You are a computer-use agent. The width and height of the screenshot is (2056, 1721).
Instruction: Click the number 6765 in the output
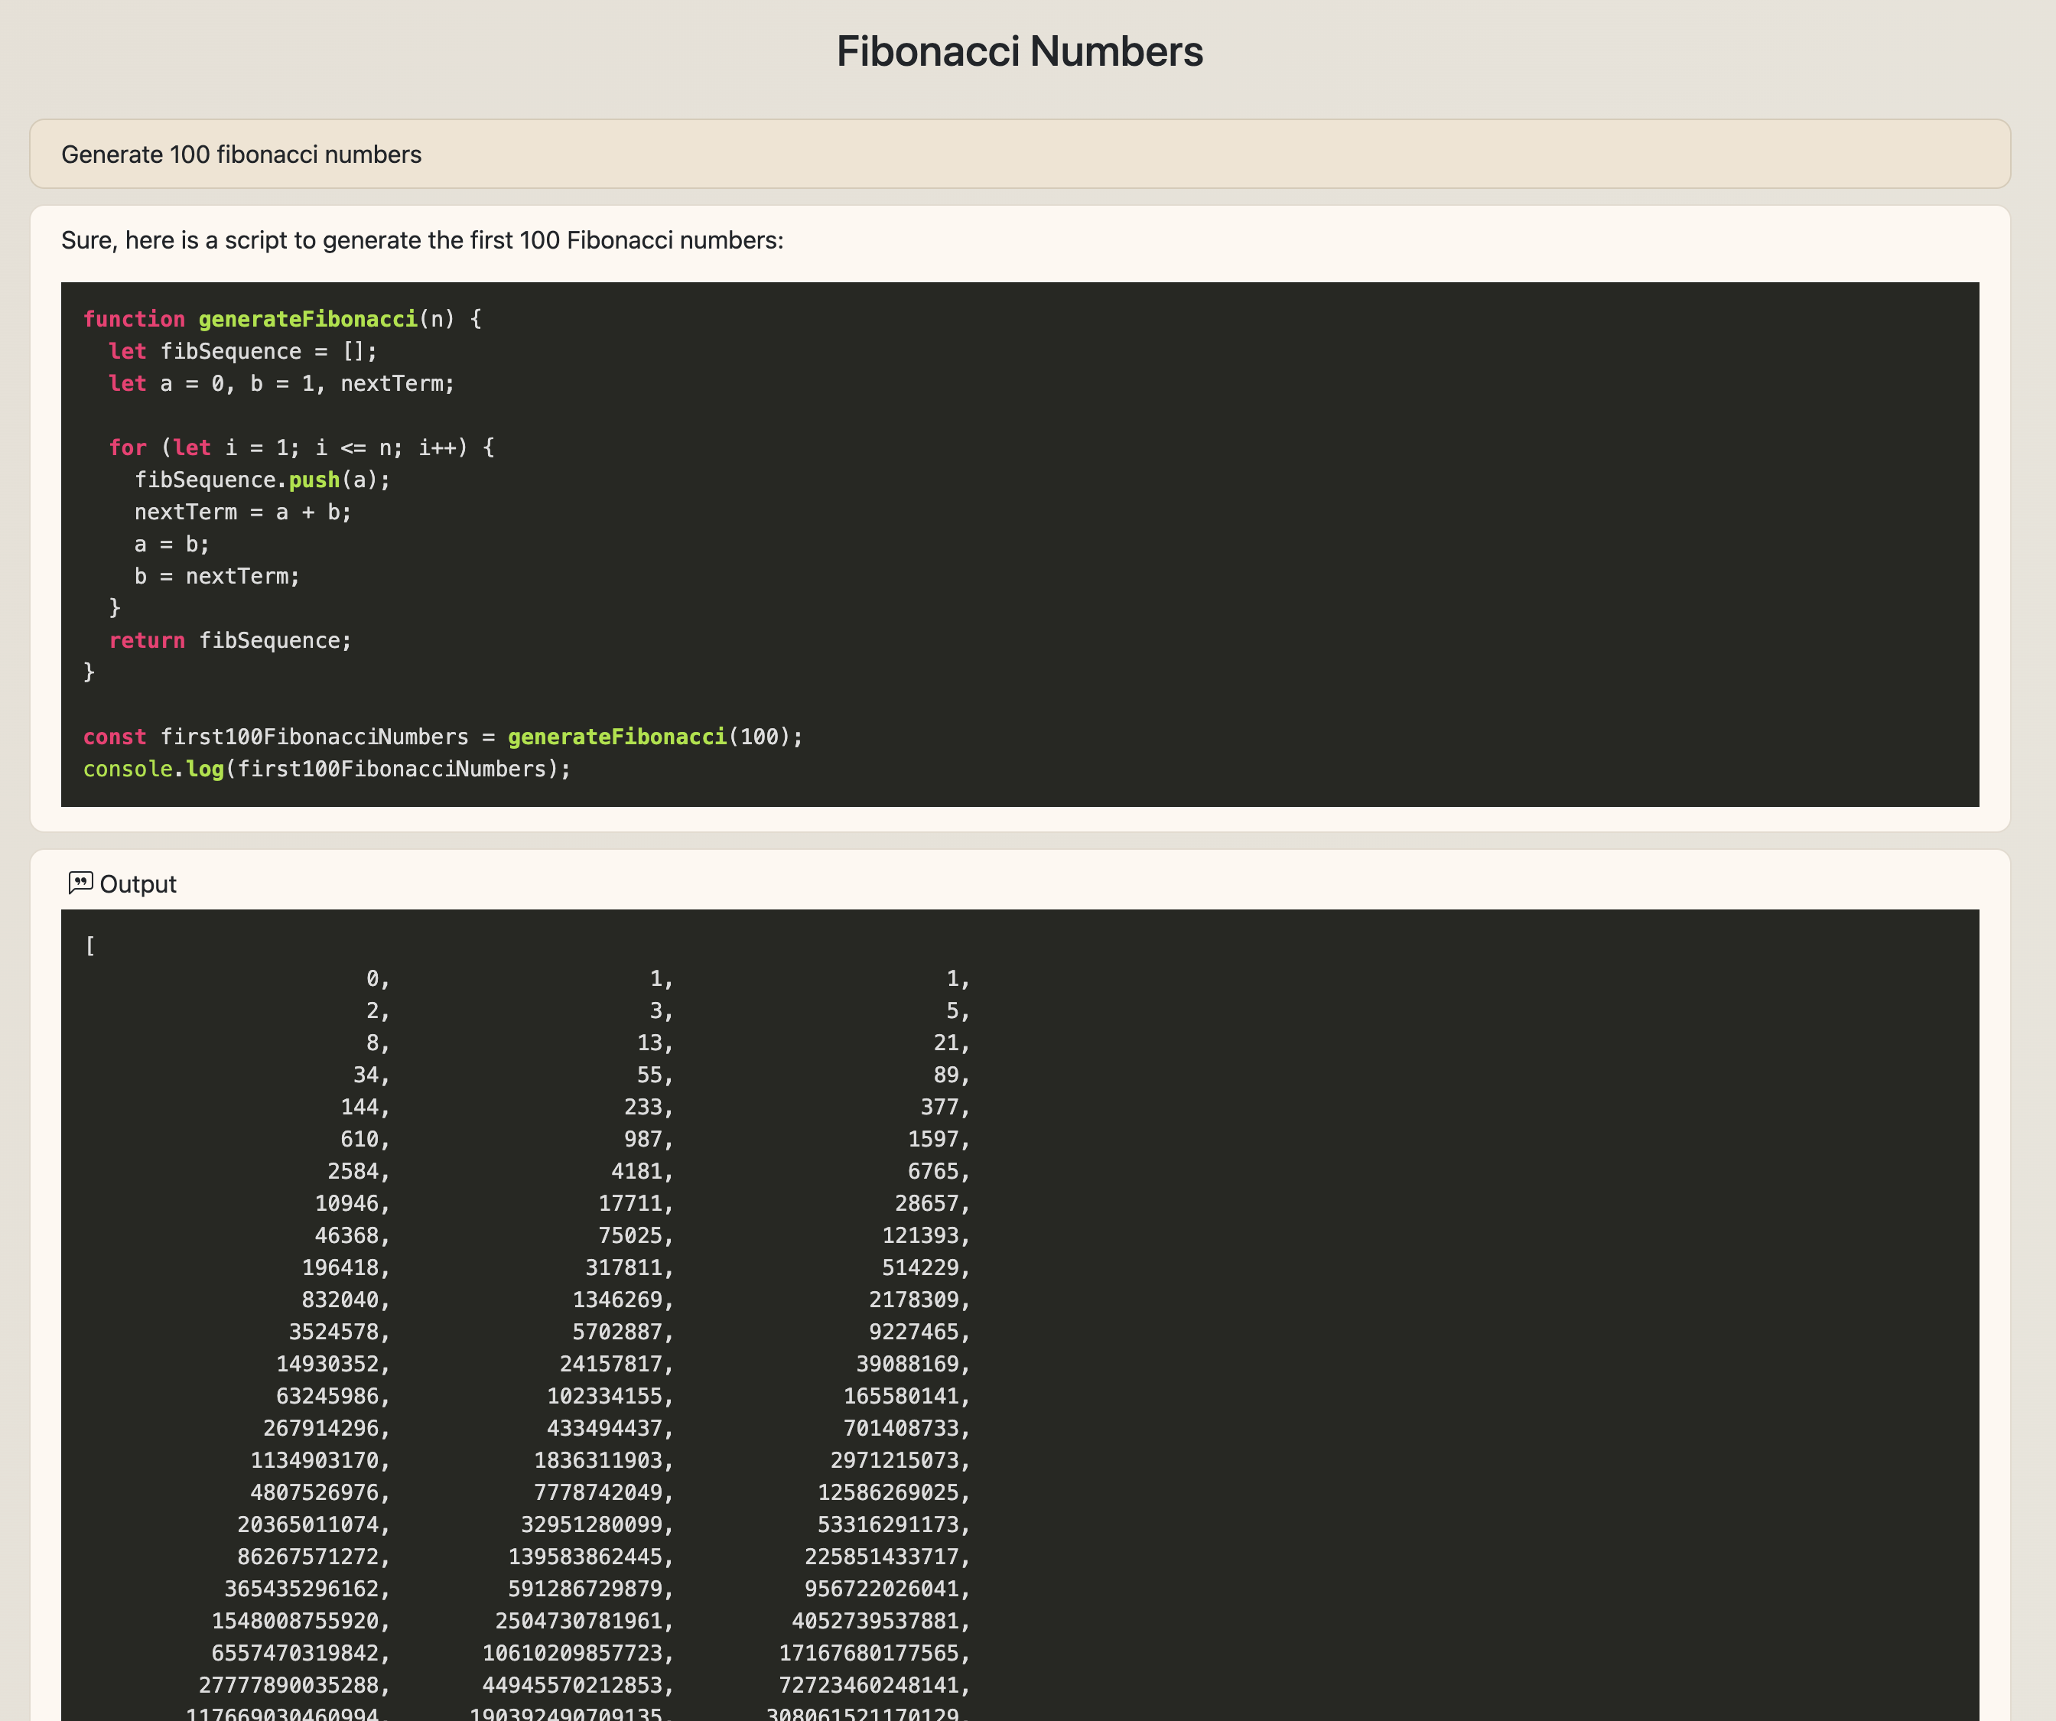point(932,1171)
